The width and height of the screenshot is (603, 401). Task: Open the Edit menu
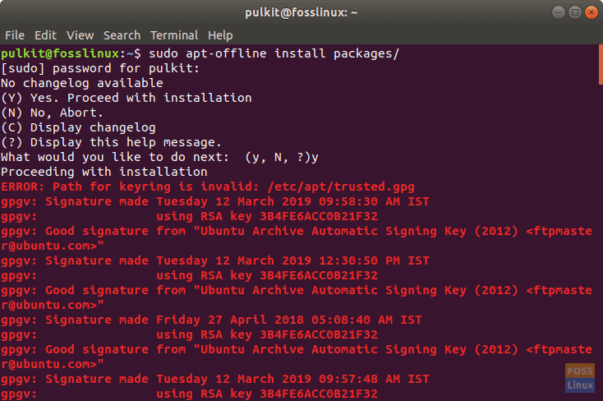click(45, 35)
